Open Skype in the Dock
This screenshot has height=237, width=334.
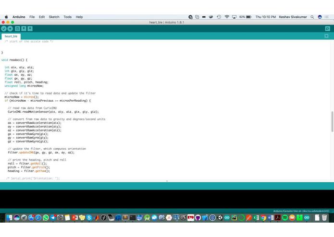(x=89, y=218)
